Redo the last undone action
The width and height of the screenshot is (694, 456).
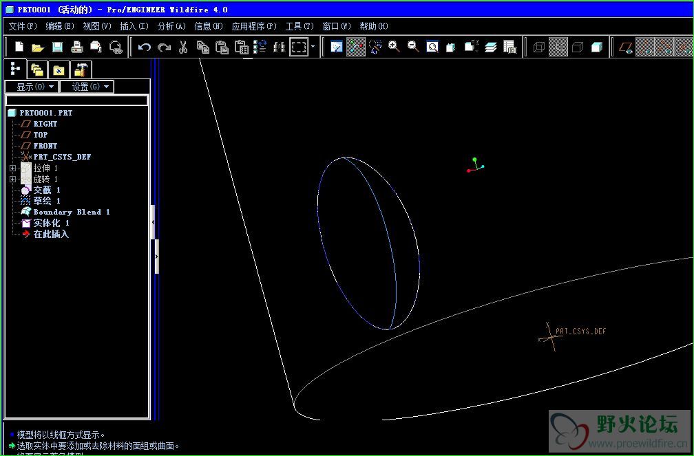[164, 47]
